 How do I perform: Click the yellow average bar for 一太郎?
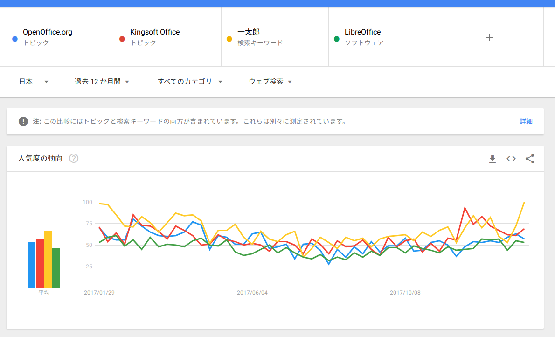click(48, 260)
